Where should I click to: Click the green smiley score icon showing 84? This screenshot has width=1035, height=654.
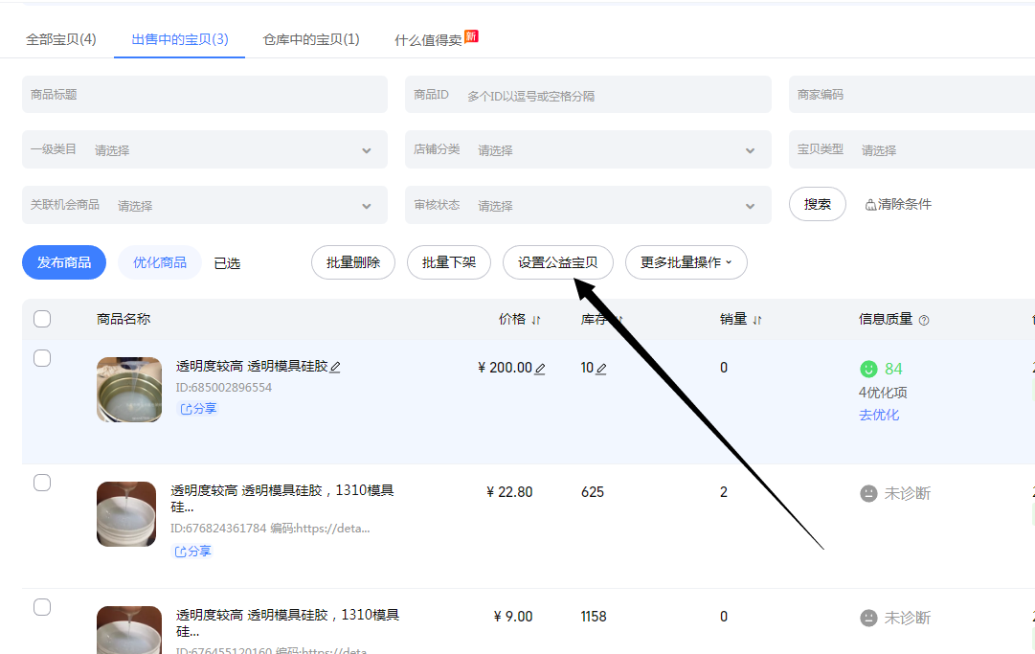tap(867, 368)
